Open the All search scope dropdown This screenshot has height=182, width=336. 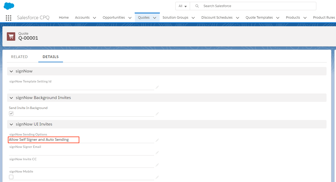coord(183,6)
